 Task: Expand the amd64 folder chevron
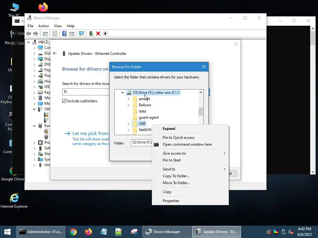point(128,99)
